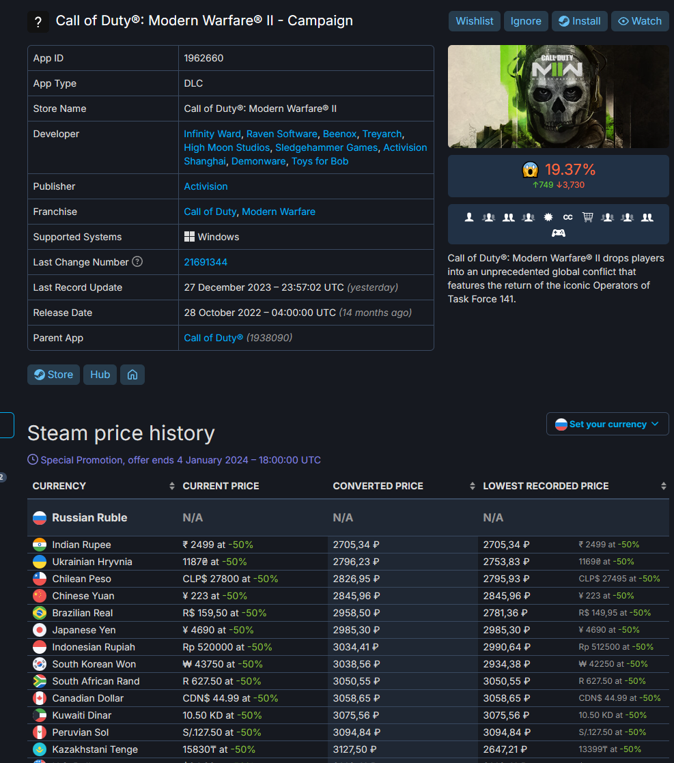Click the Indian flag icon
The height and width of the screenshot is (763, 674).
click(x=40, y=545)
